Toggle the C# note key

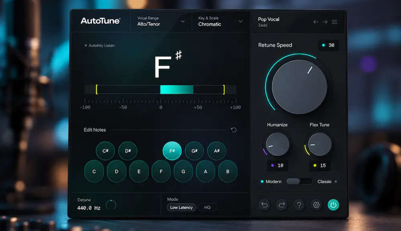pos(105,151)
